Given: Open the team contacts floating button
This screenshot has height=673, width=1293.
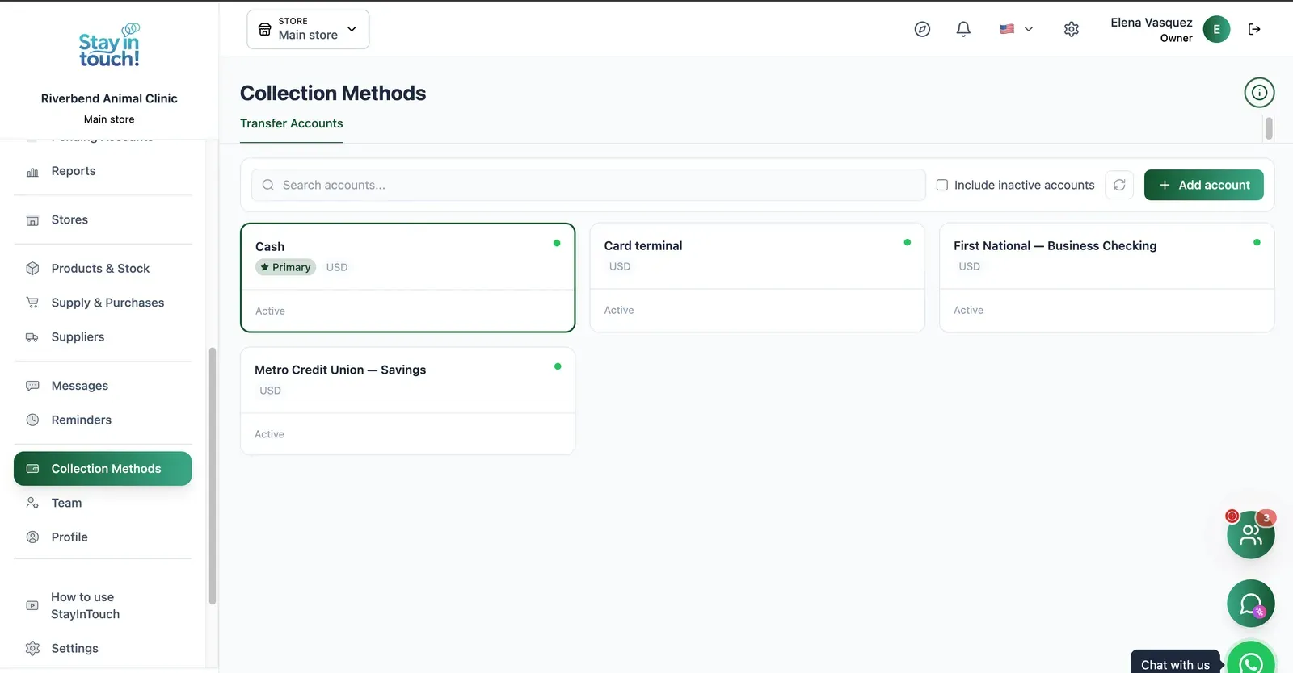Looking at the screenshot, I should point(1251,534).
